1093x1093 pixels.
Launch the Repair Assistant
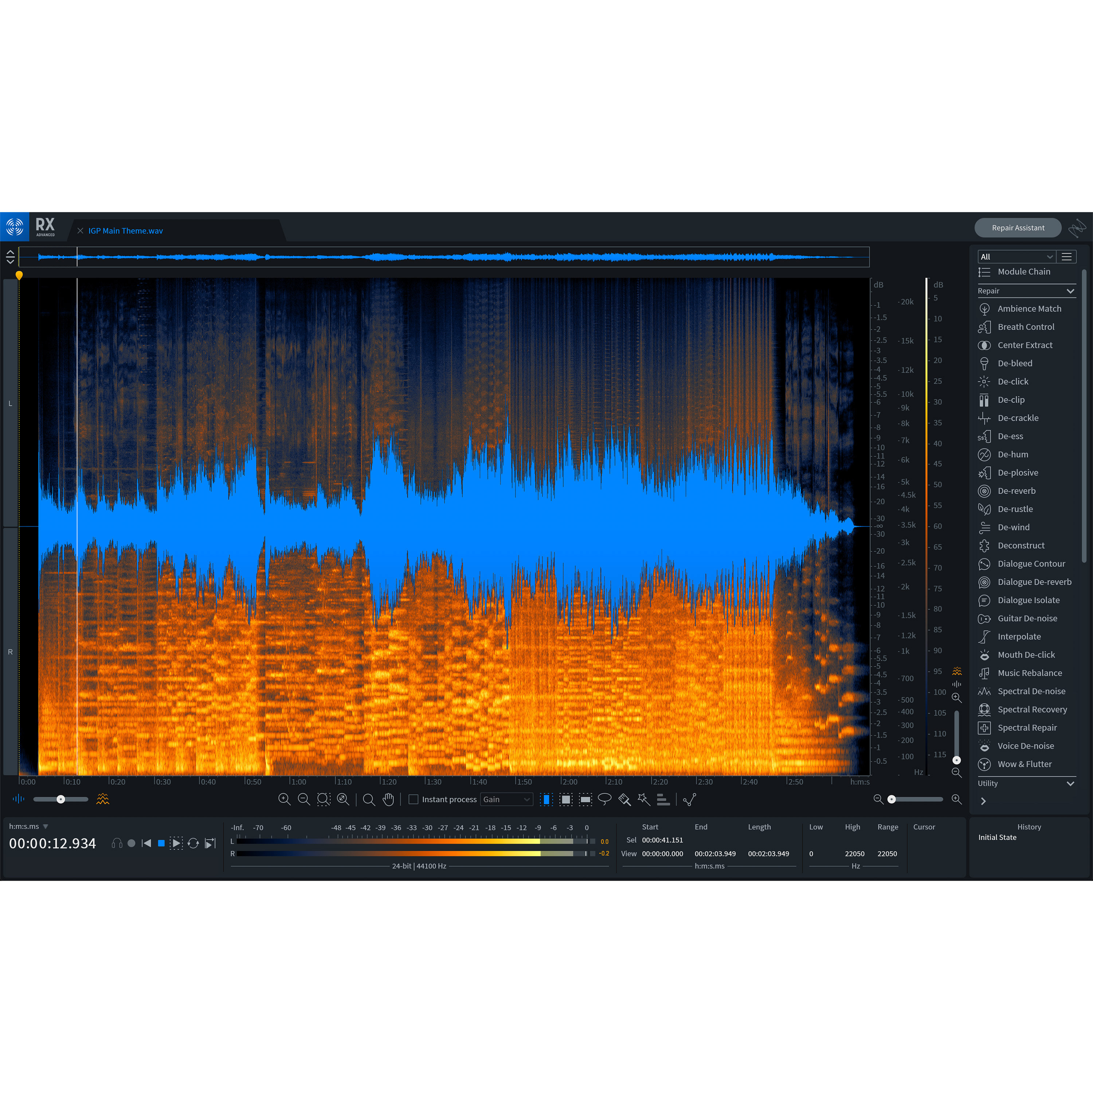pyautogui.click(x=1018, y=227)
